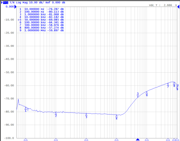The width and height of the screenshot is (180, 141).
Task: Select marker 9 row 1.0000000 MHz in list
Action: click(42, 30)
